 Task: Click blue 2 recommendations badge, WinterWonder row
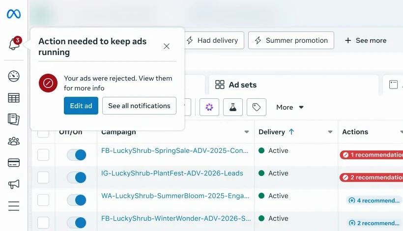[x=374, y=223]
